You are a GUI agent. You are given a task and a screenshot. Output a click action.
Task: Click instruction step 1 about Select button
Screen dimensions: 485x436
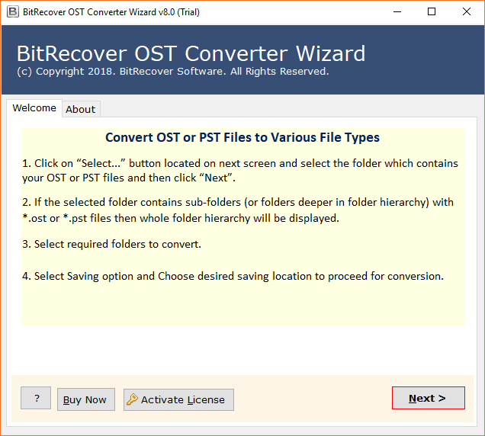tap(240, 171)
